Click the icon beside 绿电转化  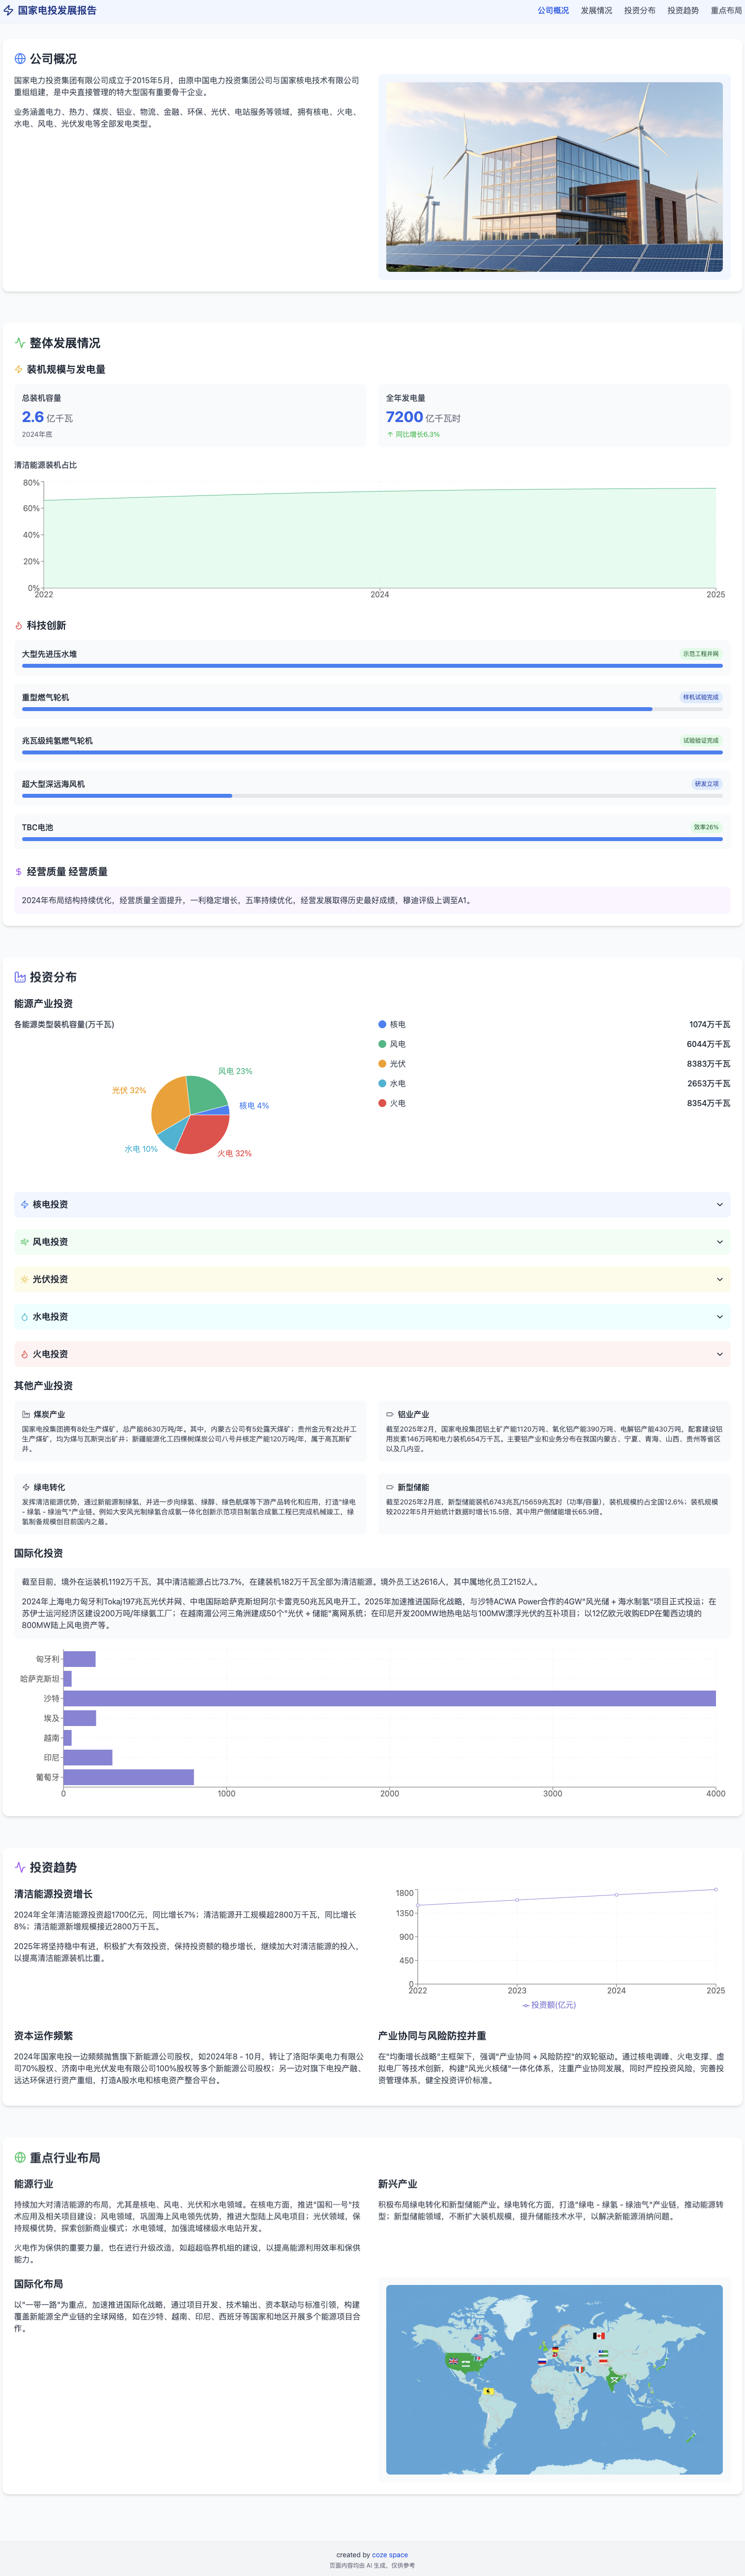coord(26,1488)
